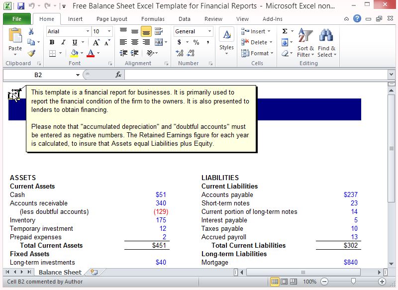
Task: Click the zoom slider handle
Action: [x=353, y=281]
